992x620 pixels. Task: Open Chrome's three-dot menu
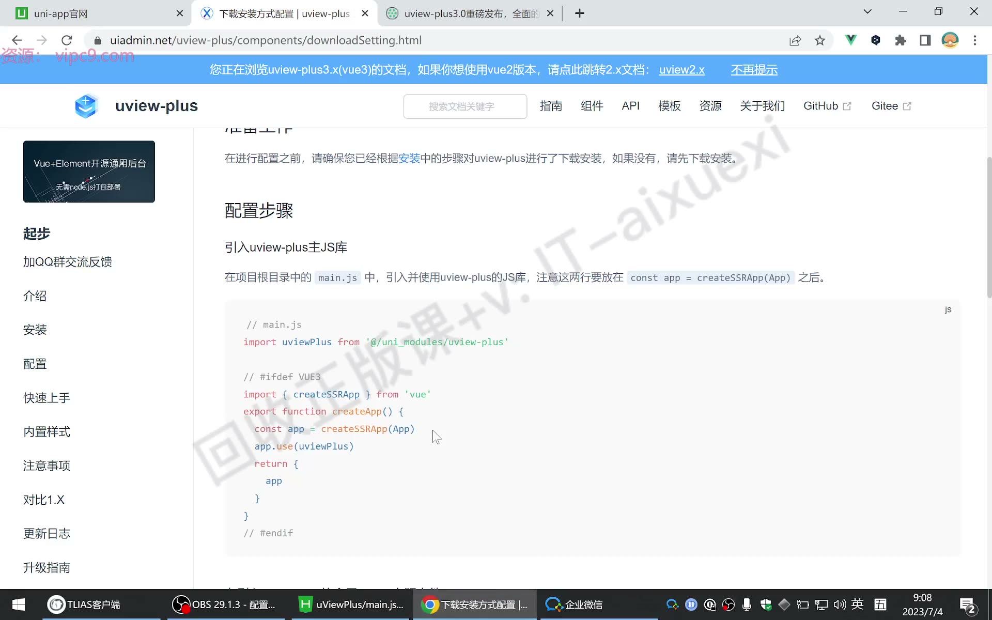point(975,40)
